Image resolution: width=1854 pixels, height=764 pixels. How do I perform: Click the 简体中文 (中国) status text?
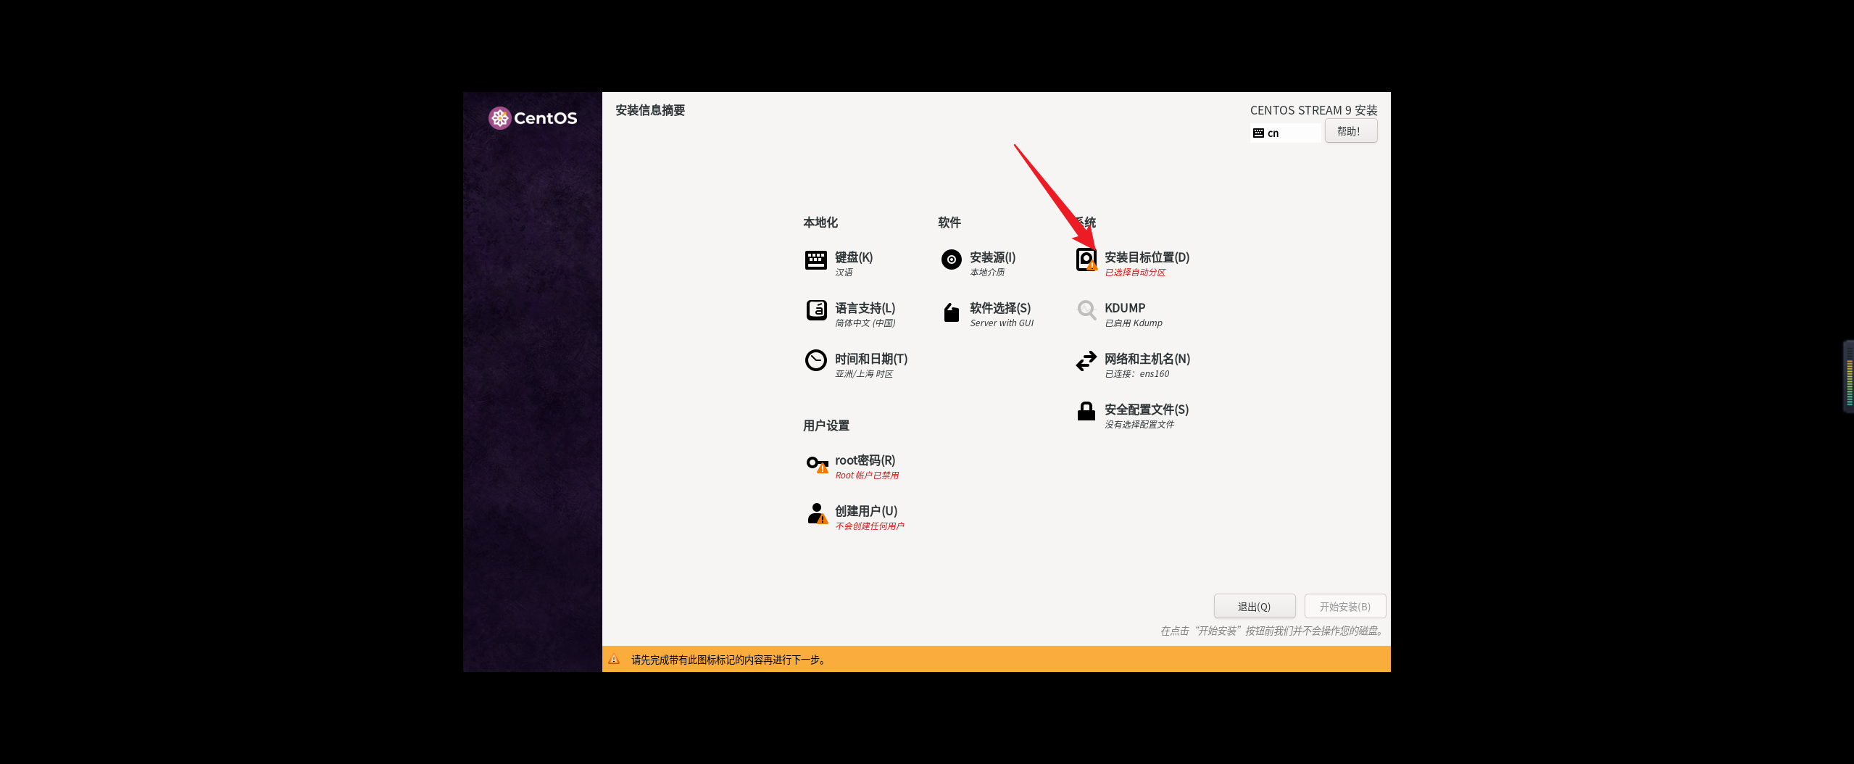click(865, 323)
